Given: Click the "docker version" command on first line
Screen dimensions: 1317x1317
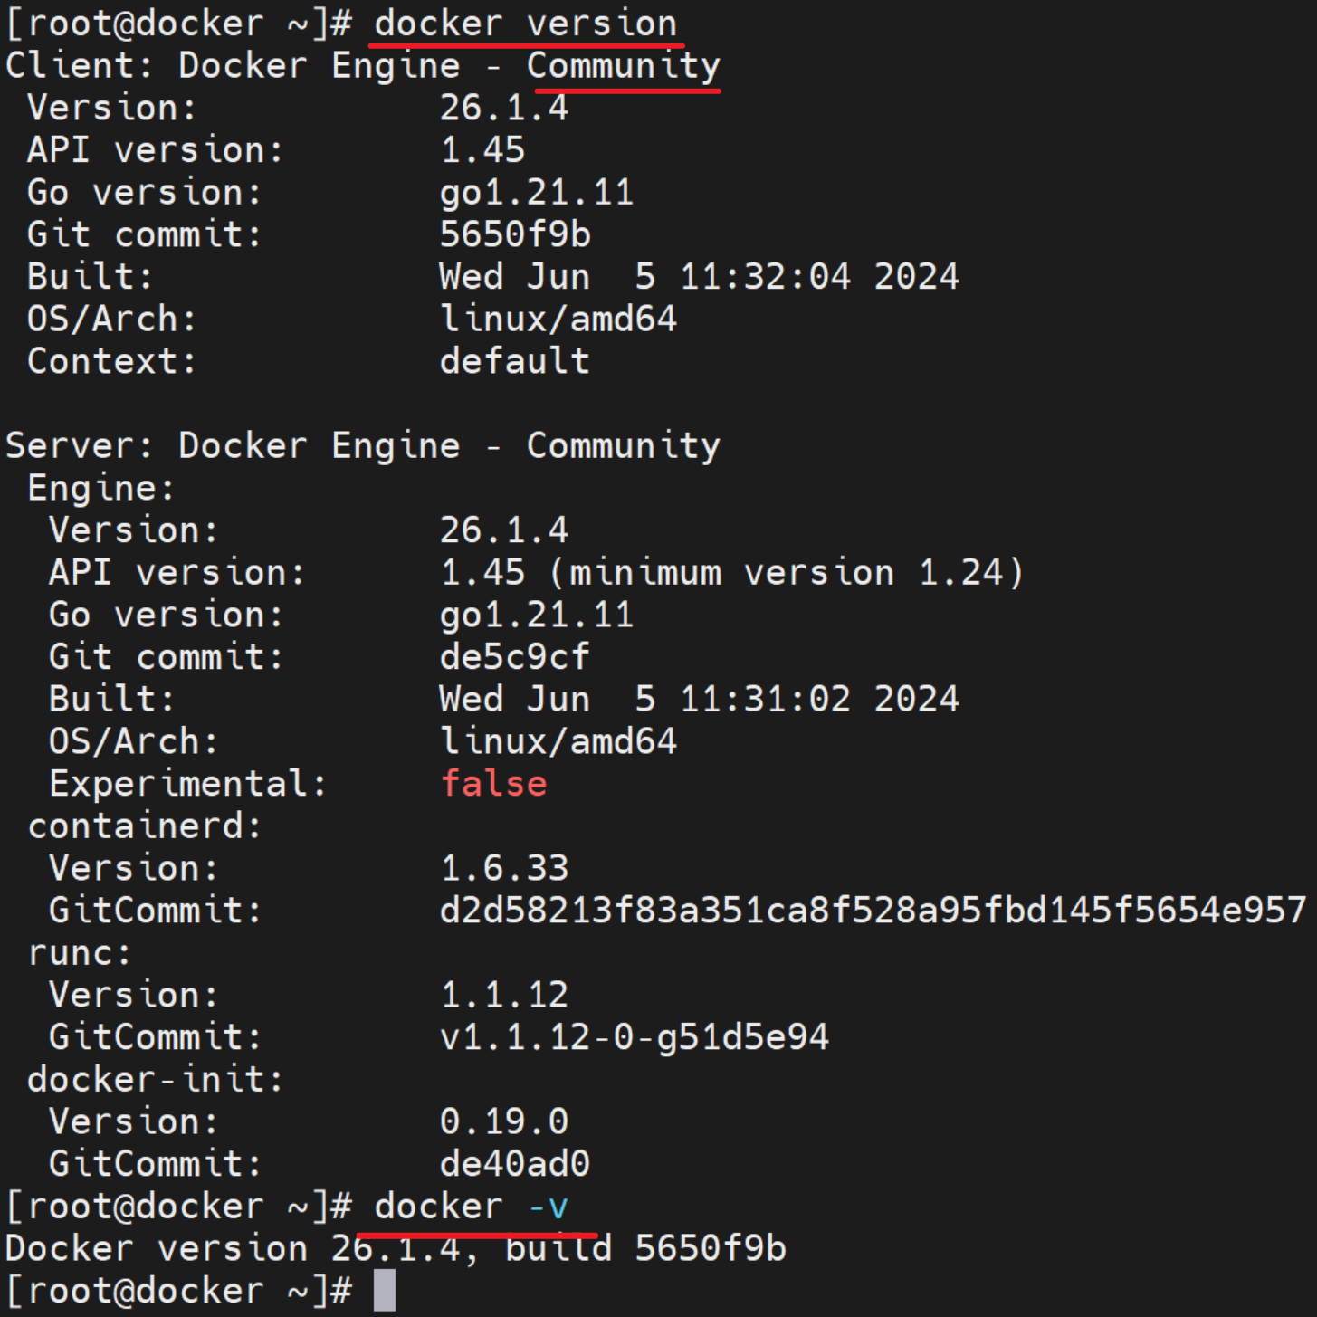Looking at the screenshot, I should point(525,24).
